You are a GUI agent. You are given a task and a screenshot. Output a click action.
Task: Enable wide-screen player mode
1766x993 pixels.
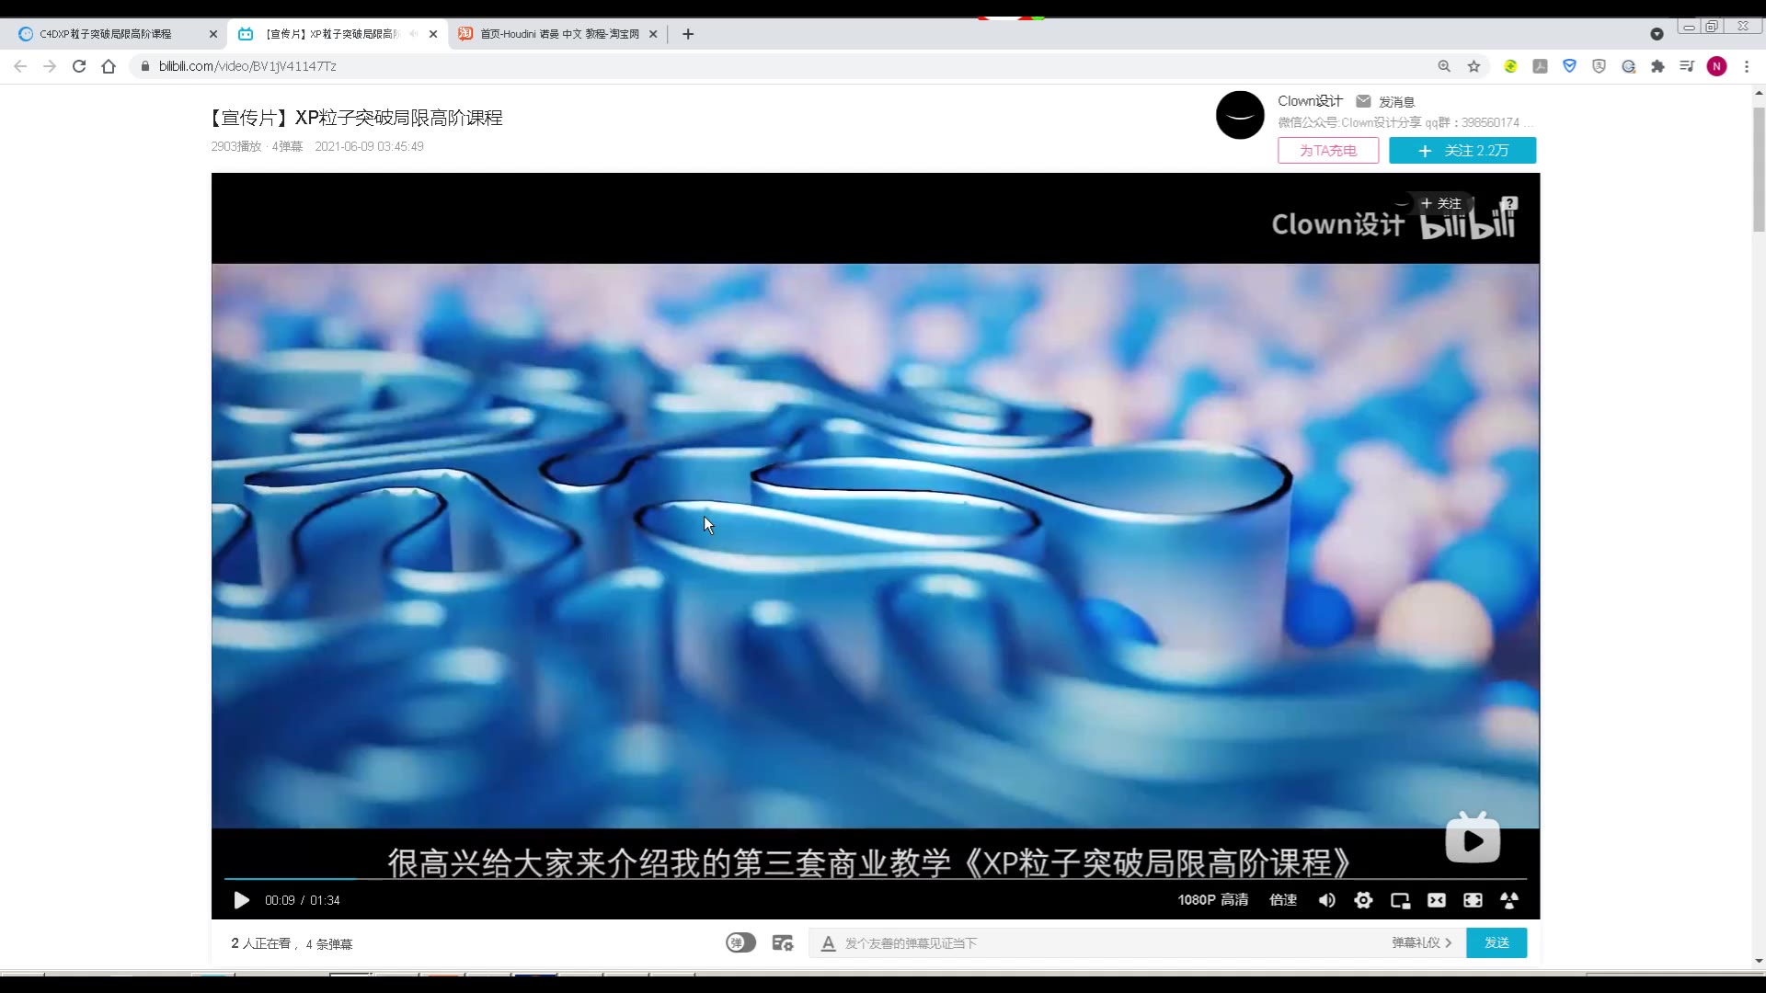point(1436,900)
